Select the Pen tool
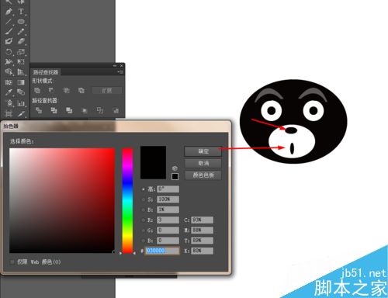Screen dimensions: 388x298 [x=9, y=12]
